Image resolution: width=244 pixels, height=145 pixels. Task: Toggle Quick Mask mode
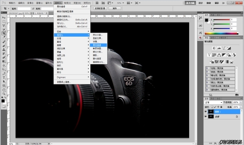point(4,107)
